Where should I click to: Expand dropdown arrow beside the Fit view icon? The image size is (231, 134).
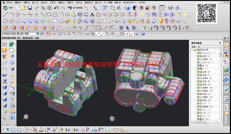(x=109, y=8)
